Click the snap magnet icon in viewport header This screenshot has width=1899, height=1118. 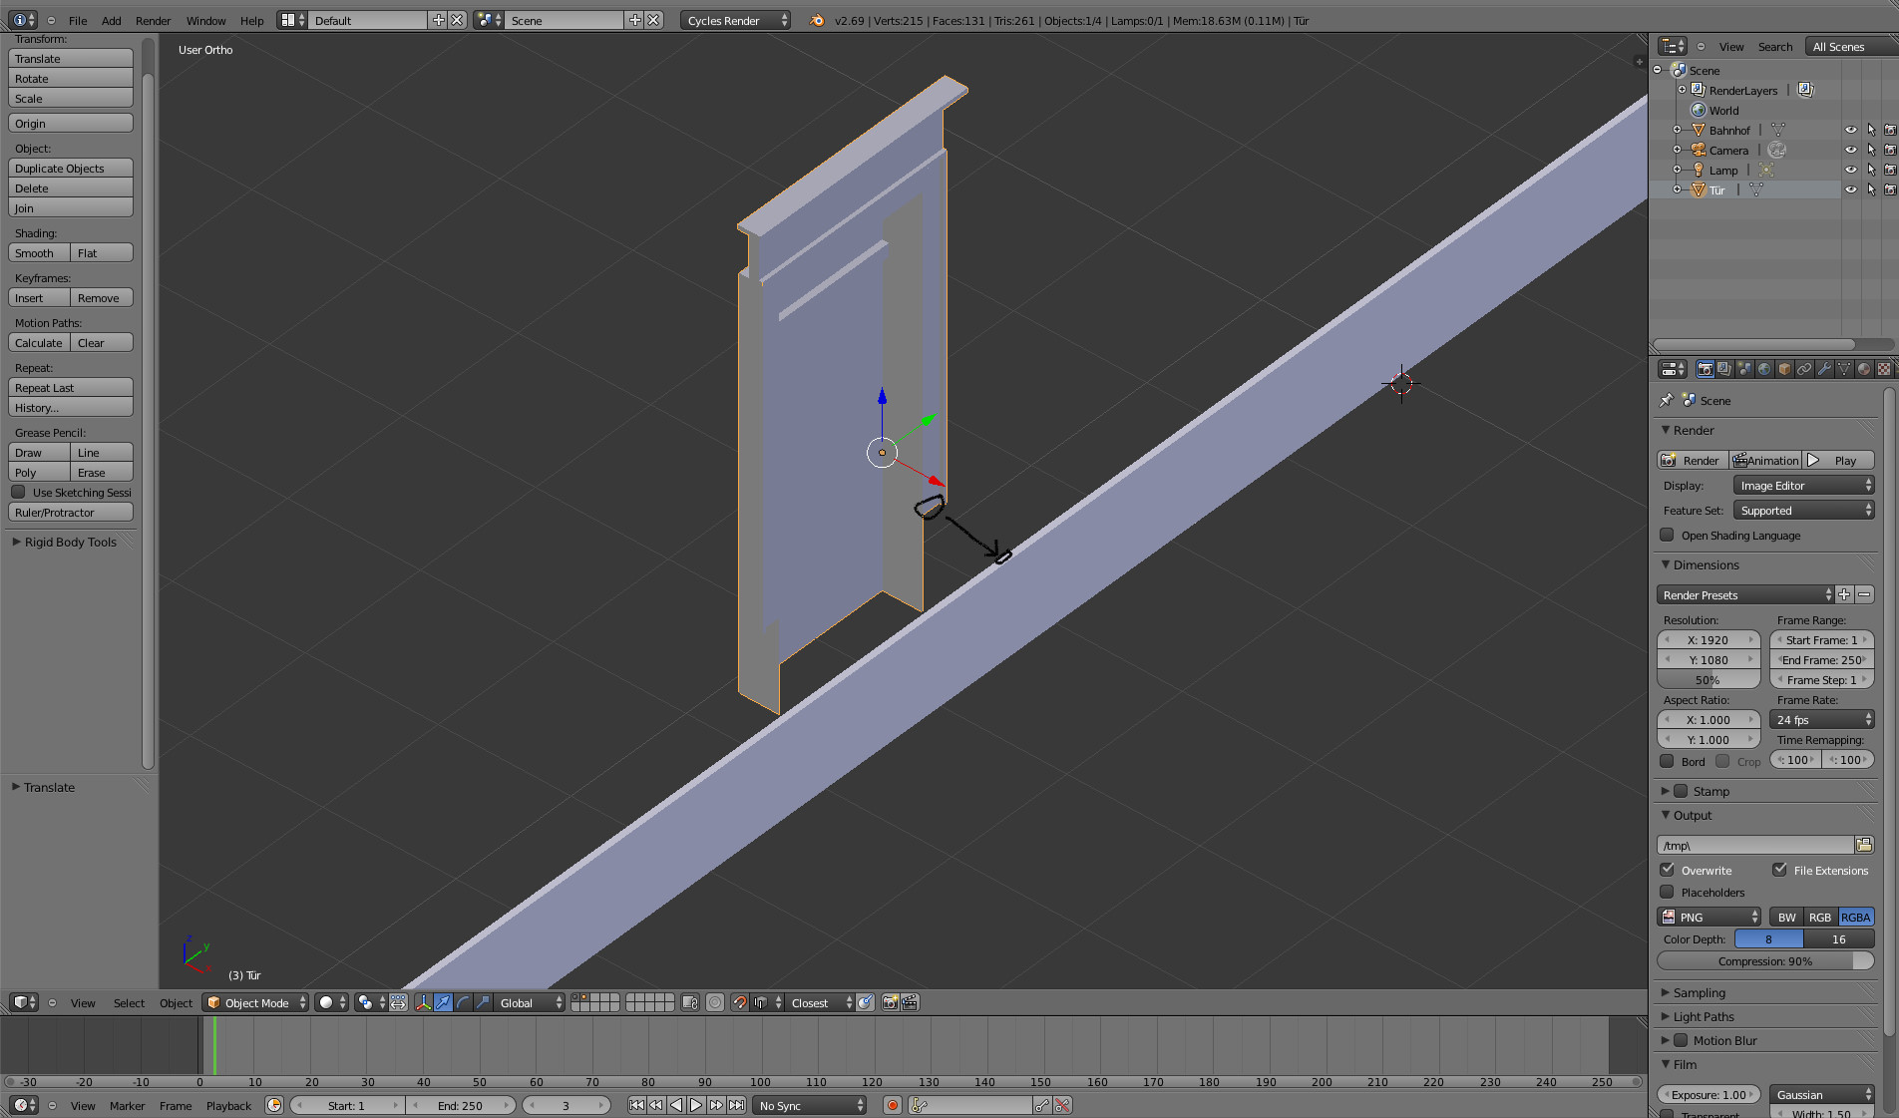[739, 1003]
